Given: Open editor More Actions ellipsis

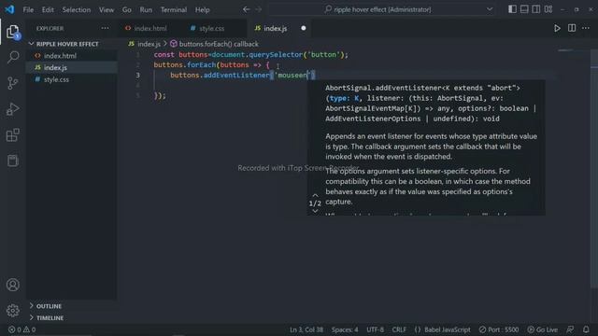Looking at the screenshot, I should (586, 28).
